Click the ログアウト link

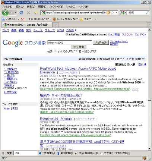click(x=140, y=35)
